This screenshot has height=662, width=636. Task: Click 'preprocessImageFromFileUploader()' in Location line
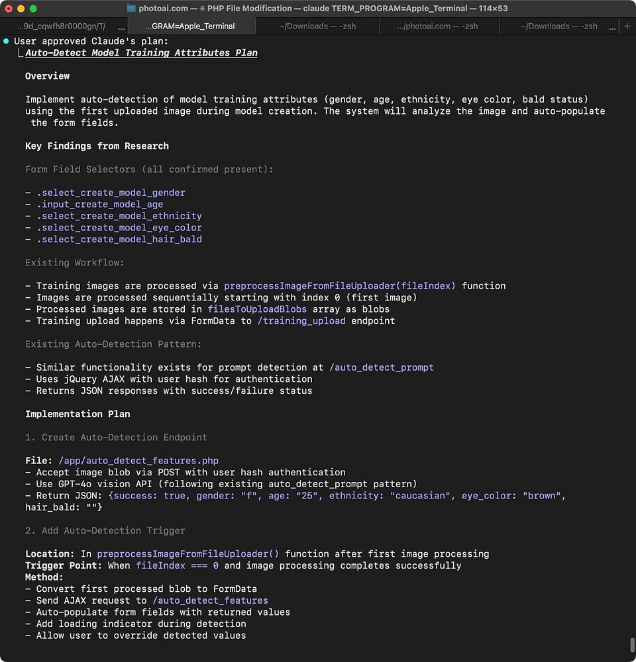pos(188,554)
